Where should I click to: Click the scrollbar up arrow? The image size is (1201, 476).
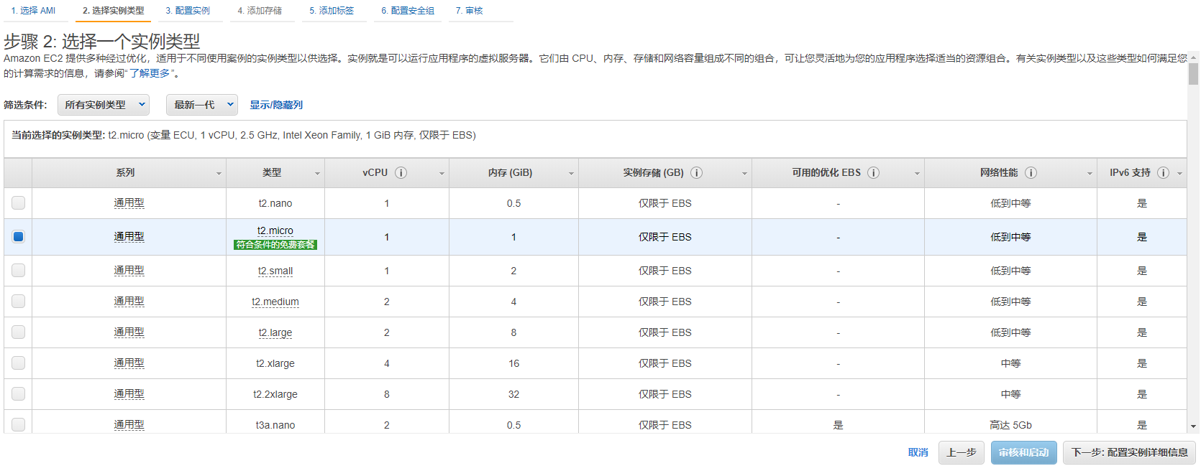click(1194, 57)
